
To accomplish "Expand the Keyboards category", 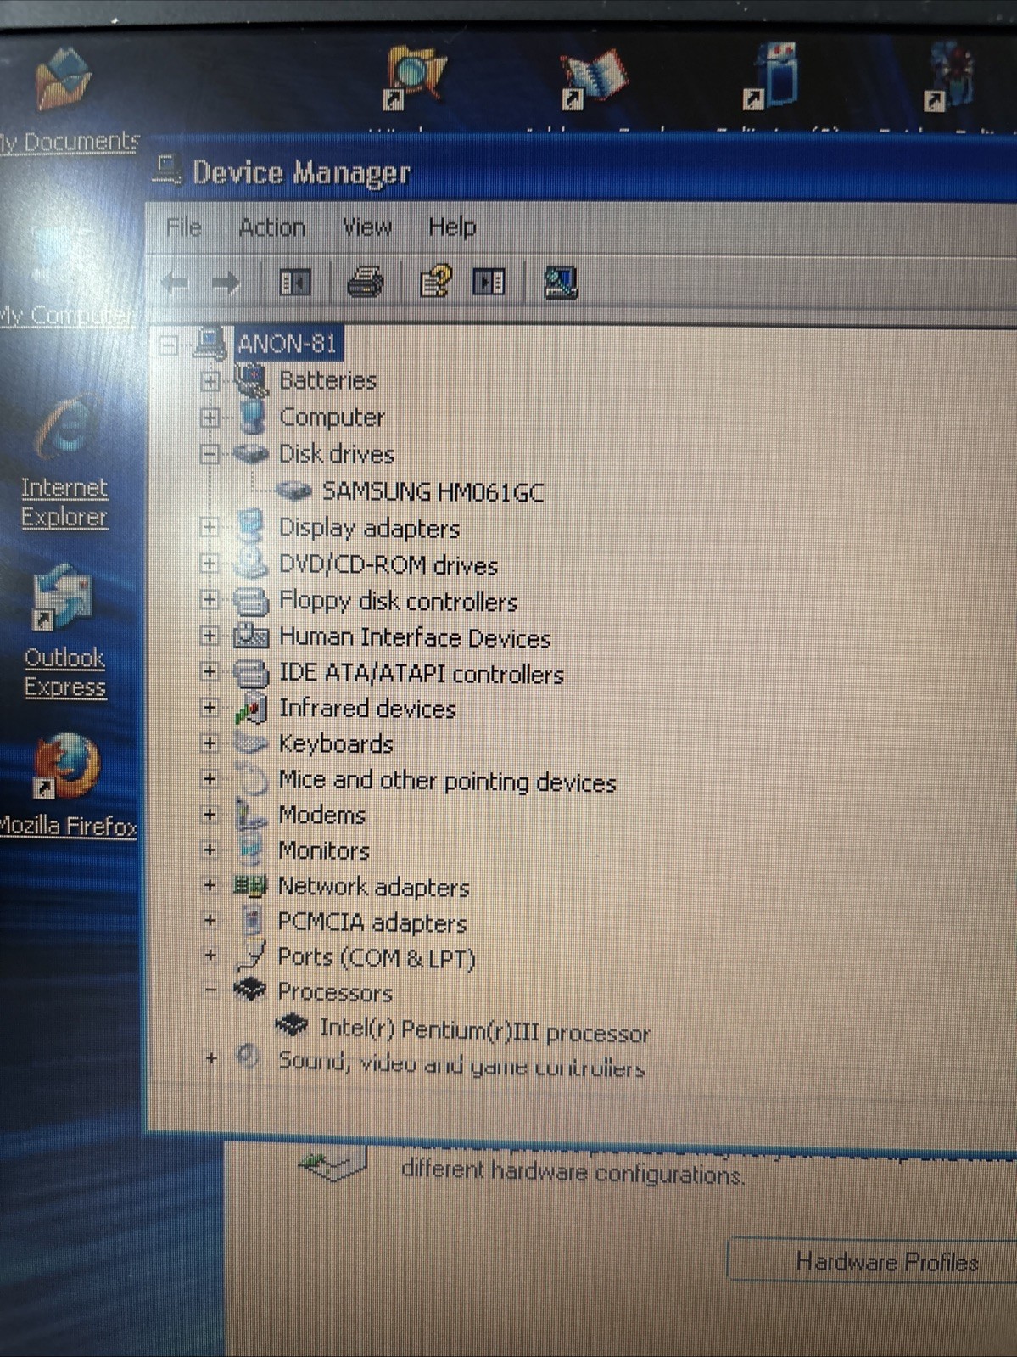I will 210,743.
